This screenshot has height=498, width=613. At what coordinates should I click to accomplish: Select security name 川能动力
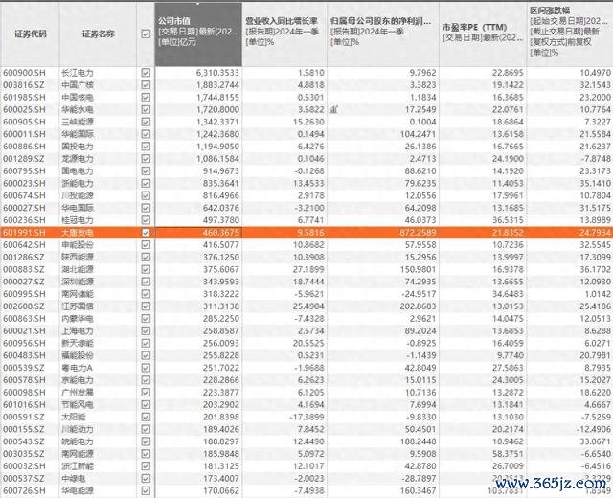click(x=78, y=429)
